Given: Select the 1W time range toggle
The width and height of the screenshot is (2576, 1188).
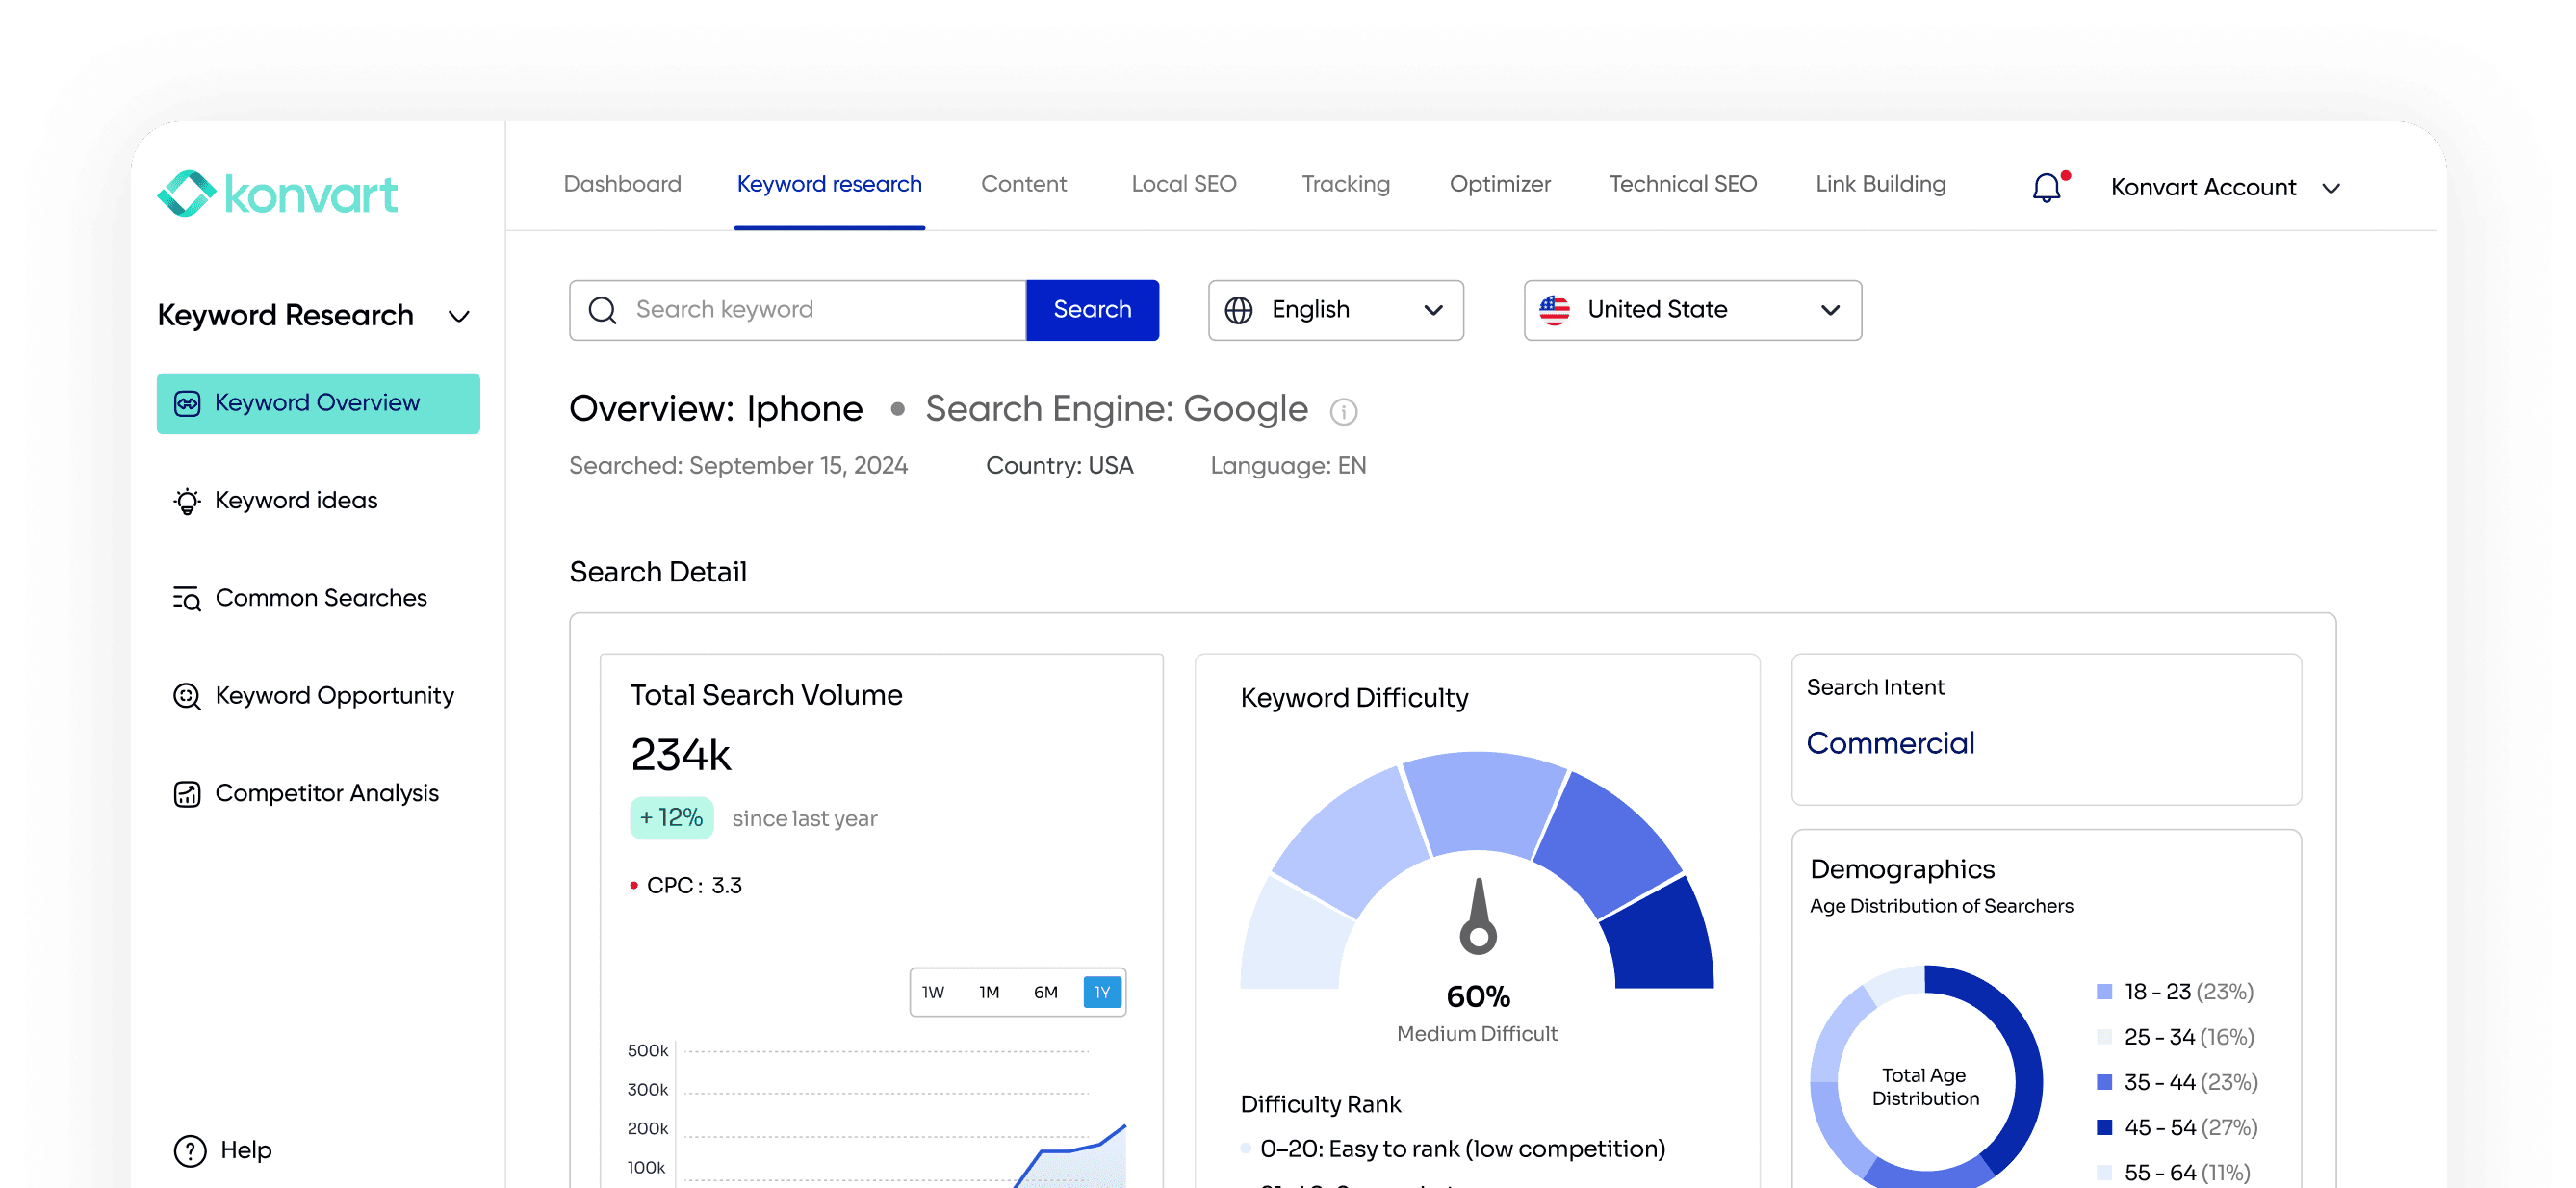Looking at the screenshot, I should [x=933, y=992].
